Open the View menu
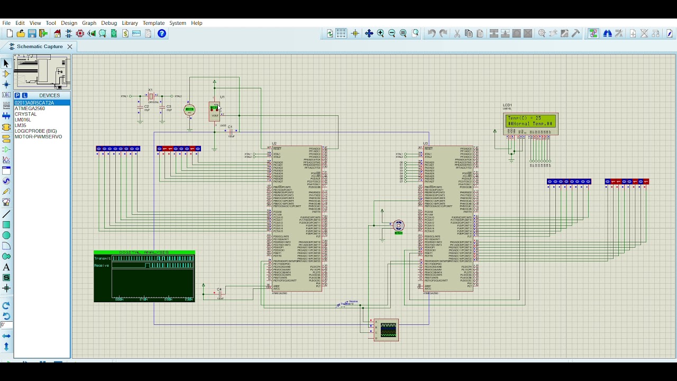This screenshot has height=381, width=677. 35,23
